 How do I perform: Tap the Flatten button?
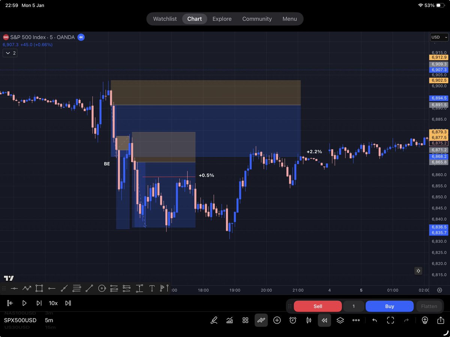click(x=429, y=306)
